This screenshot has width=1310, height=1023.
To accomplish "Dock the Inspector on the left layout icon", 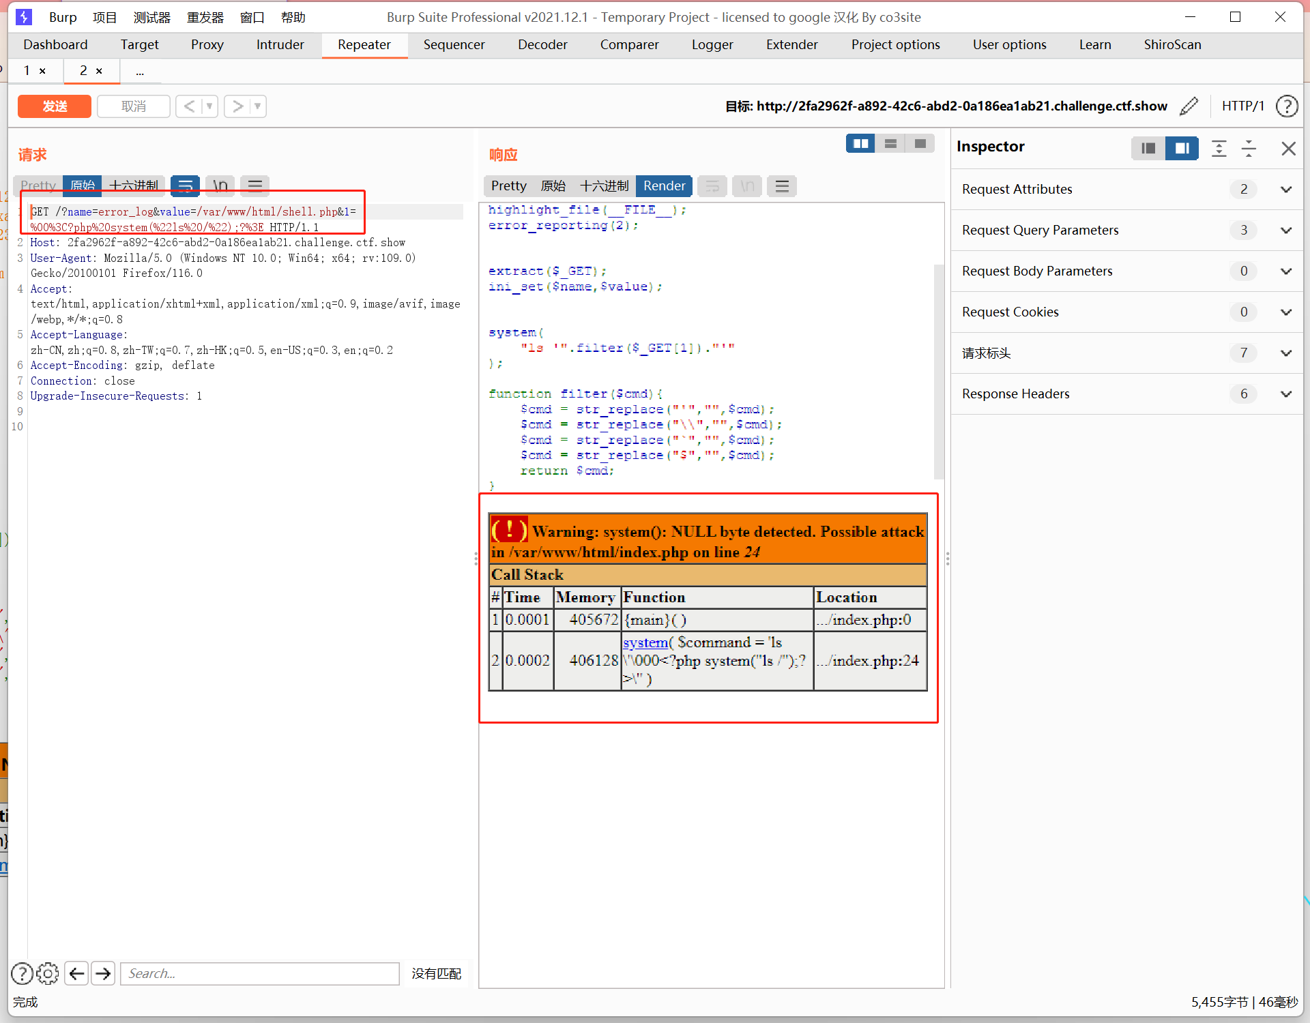I will pyautogui.click(x=1148, y=148).
